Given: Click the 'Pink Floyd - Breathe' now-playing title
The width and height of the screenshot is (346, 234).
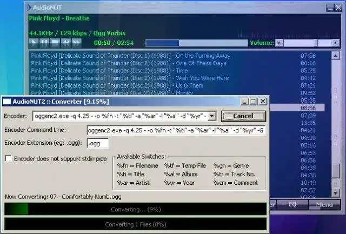Looking at the screenshot, I should point(59,18).
